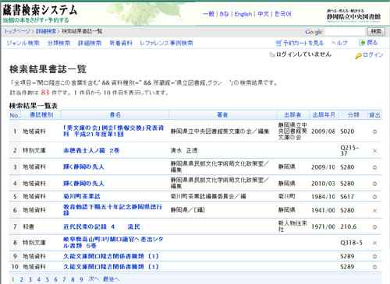This screenshot has height=284, width=390.
Task: Open title 岐阜縣高山町ヨリ關口議官ヘ差出シタル書類
Action: (113, 242)
